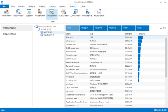Select the QQPCRealTimeSpeedup row
The image size is (168, 112).
(x=115, y=73)
